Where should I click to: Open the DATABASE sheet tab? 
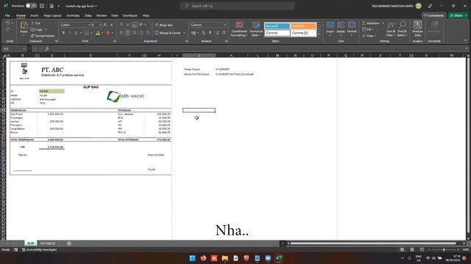48,243
